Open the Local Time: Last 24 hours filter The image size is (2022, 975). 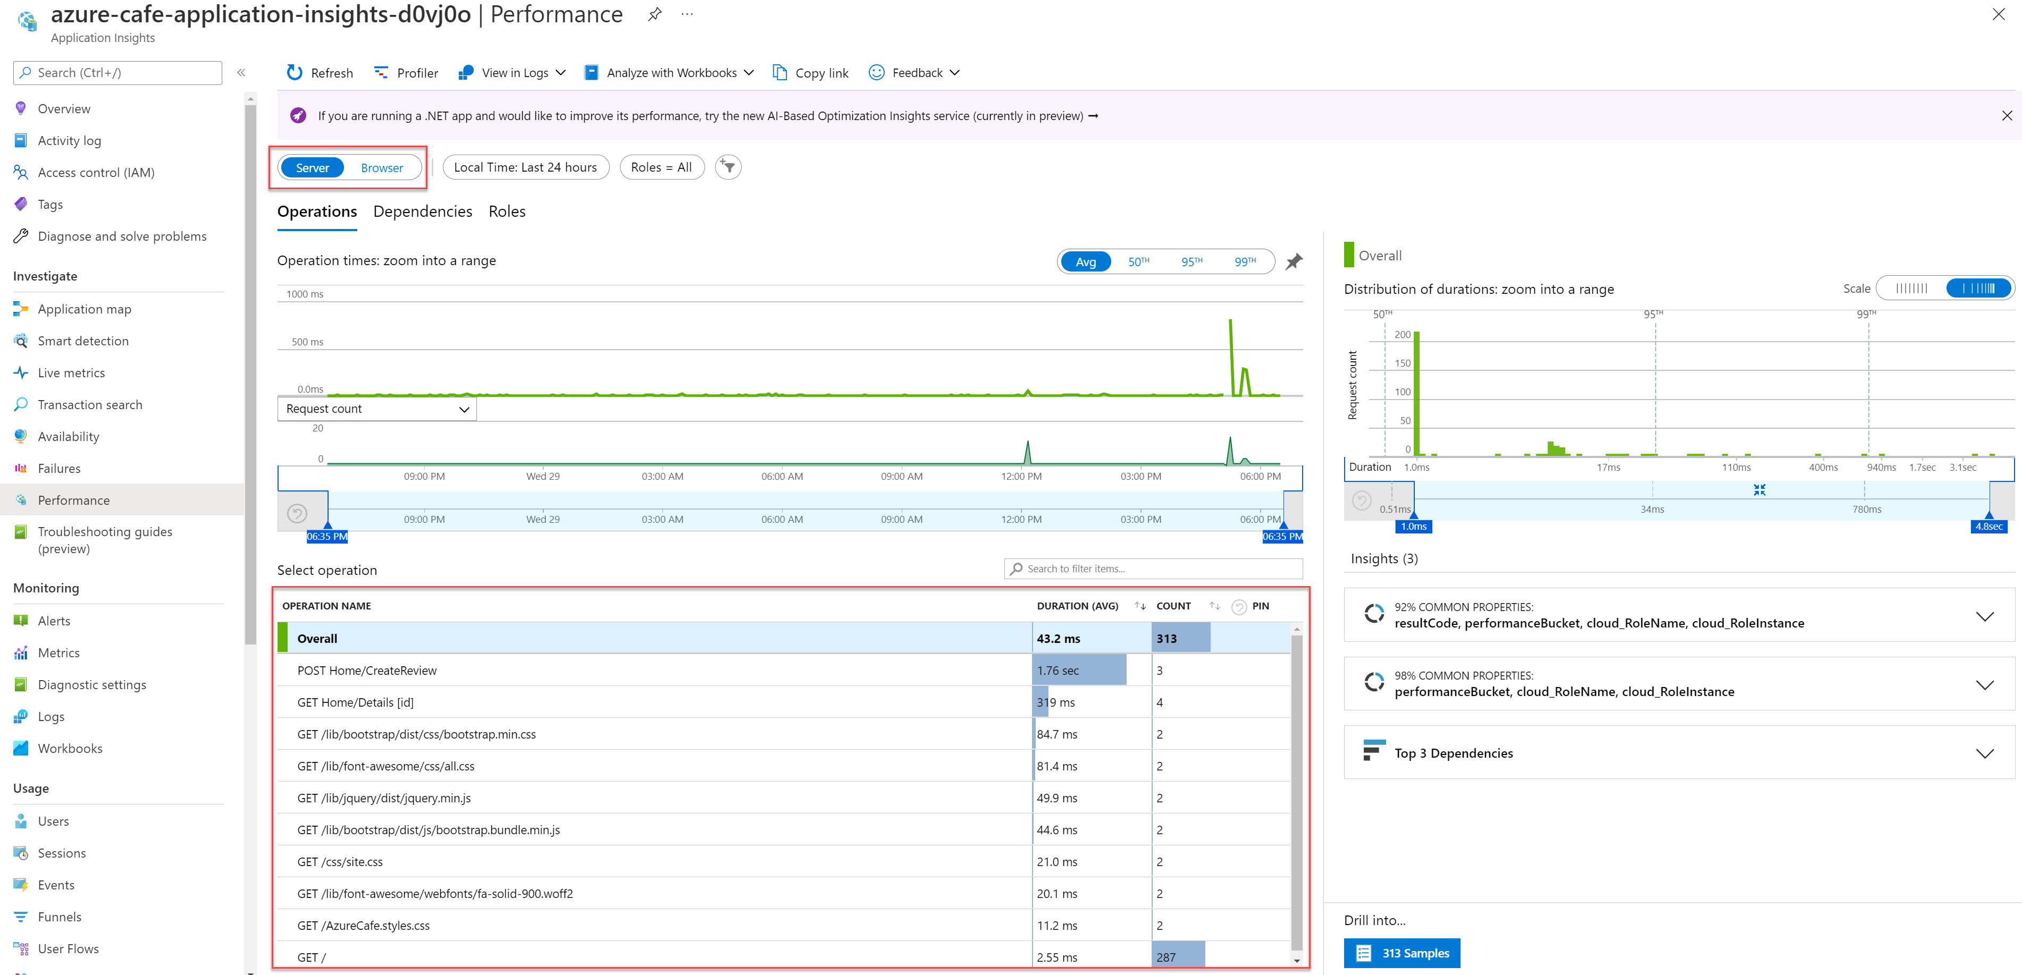(x=526, y=166)
